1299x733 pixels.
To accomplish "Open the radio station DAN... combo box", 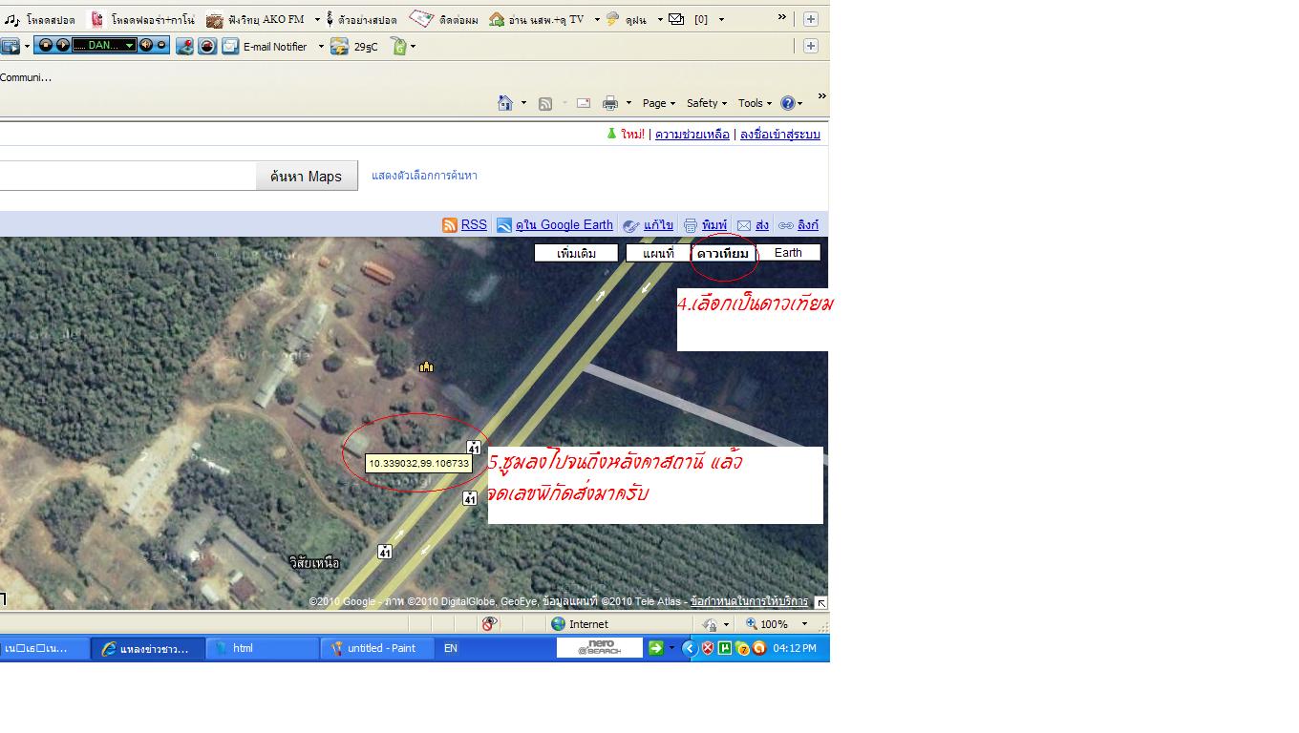I will 104,45.
